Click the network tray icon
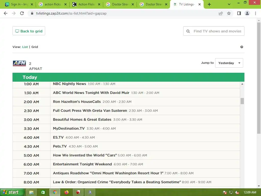This screenshot has width=261, height=196. pyautogui.click(x=231, y=192)
